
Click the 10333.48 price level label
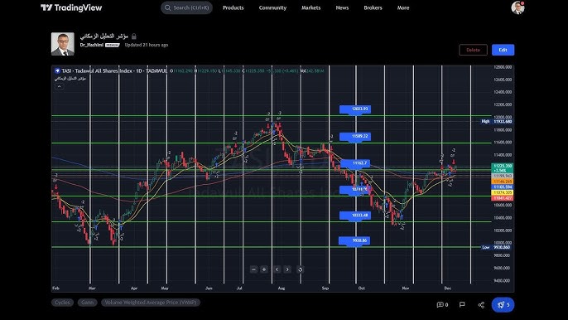point(355,216)
